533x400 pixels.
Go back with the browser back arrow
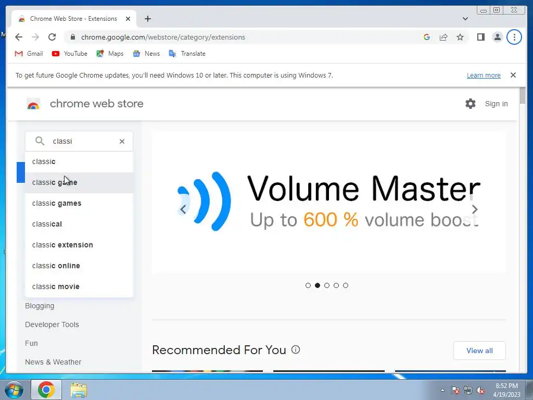19,37
